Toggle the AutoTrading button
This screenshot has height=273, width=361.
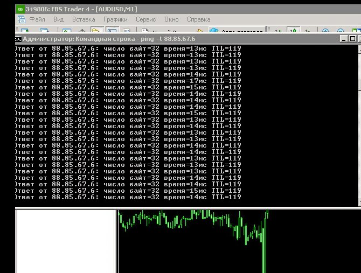237,30
